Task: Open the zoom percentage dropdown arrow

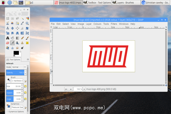Action: coord(84,89)
